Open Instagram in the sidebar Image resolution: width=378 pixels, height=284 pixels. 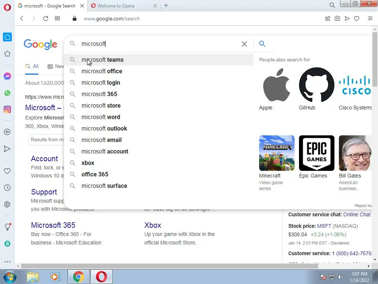pyautogui.click(x=7, y=109)
